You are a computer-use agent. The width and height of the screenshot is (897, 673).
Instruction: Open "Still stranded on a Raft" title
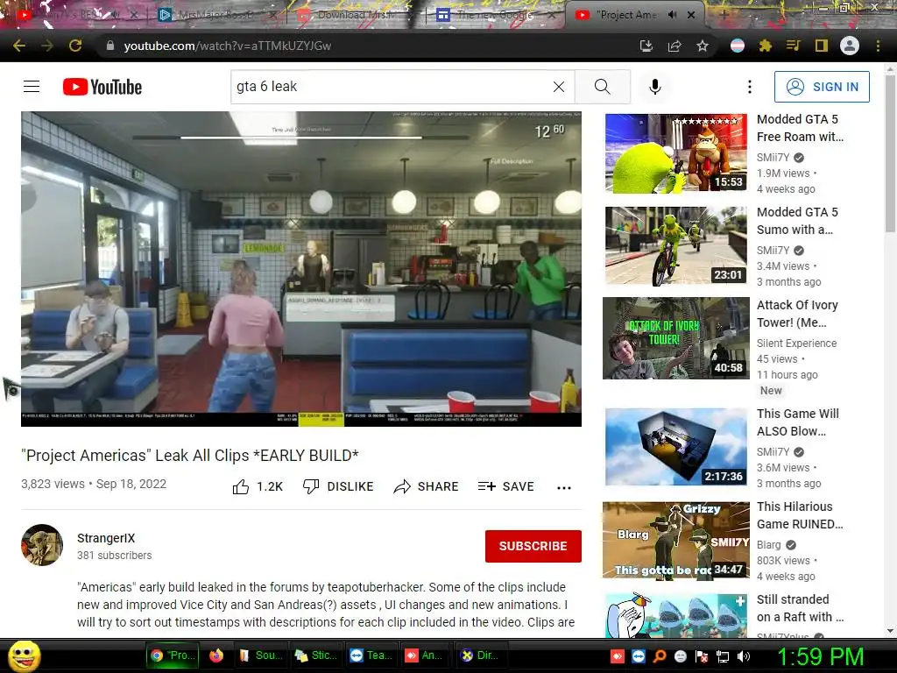[x=801, y=608]
